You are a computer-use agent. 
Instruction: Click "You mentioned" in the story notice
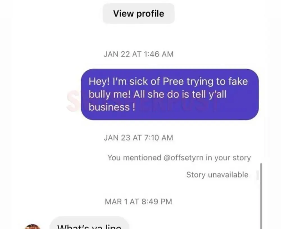click(134, 158)
